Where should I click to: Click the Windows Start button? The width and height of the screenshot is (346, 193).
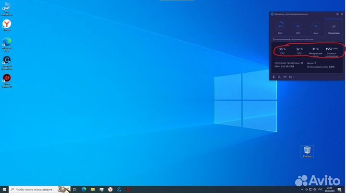pyautogui.click(x=4, y=189)
